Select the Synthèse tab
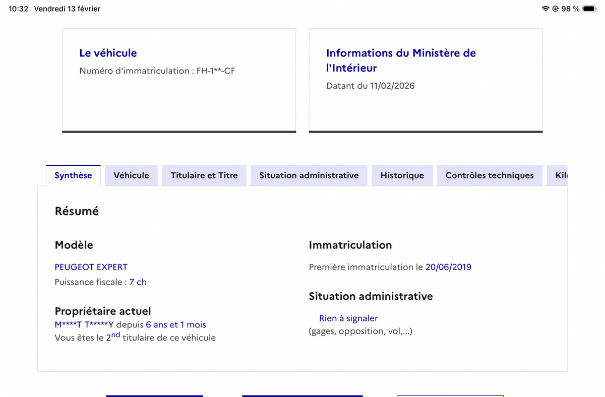 coord(73,175)
